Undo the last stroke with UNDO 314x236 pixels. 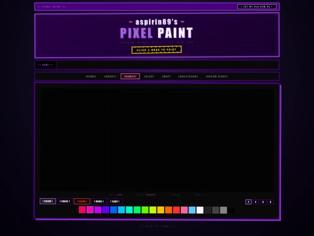pos(99,201)
